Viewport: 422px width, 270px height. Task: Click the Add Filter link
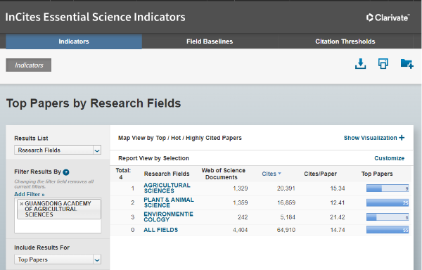coord(30,194)
